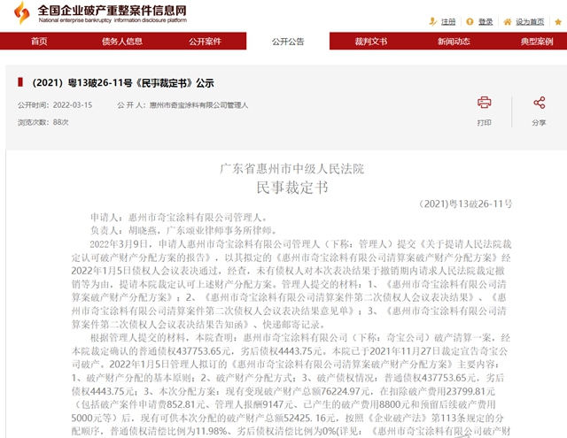Click the 设为首页 set homepage link
This screenshot has height=438, width=567.
coord(530,22)
